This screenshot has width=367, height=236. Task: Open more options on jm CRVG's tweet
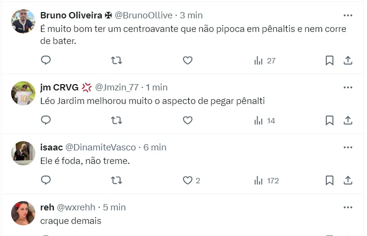click(348, 88)
